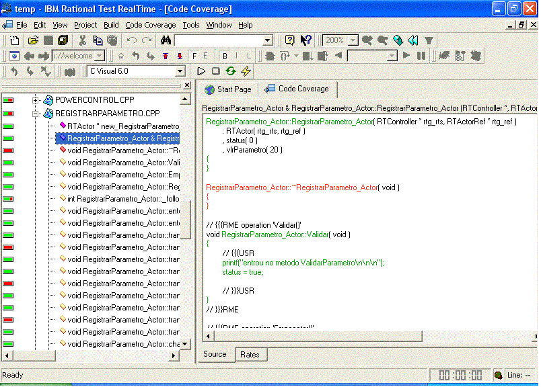The width and height of the screenshot is (541, 387).
Task: Open the empty combo box beside the play arrow
Action: click(392, 56)
